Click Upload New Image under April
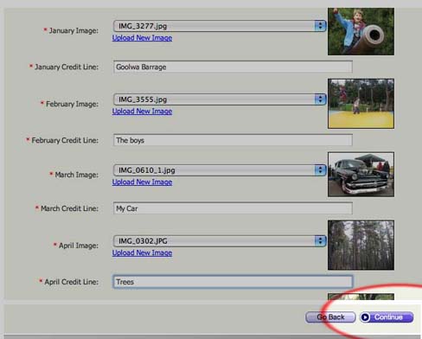 pos(142,253)
